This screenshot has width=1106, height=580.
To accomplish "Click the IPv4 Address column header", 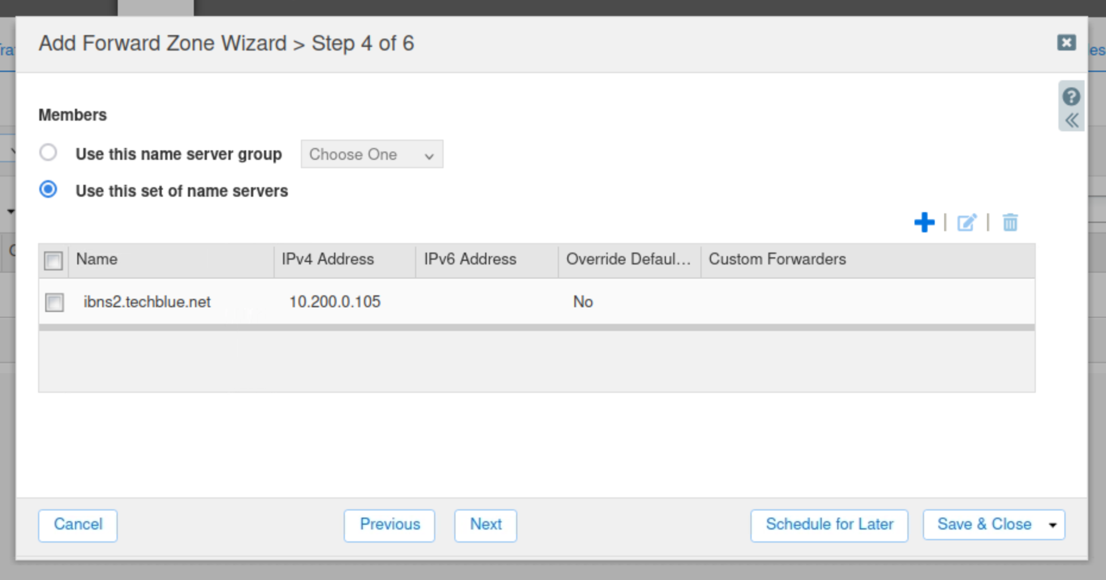I will 328,260.
